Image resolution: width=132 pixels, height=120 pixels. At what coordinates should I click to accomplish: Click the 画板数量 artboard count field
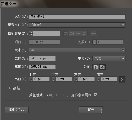click(x=47, y=33)
